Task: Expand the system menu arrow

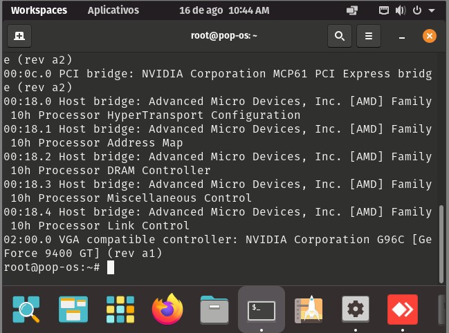Action: click(x=432, y=10)
